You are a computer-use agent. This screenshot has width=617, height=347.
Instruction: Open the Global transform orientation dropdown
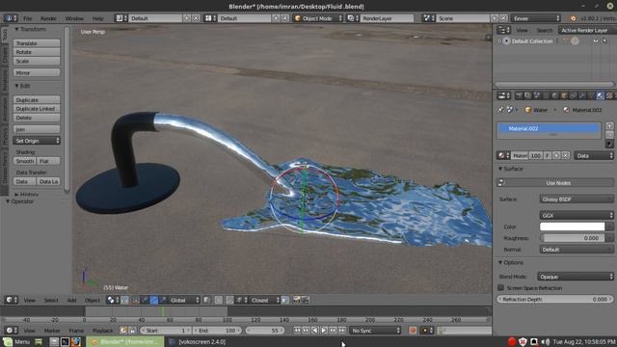coord(184,300)
